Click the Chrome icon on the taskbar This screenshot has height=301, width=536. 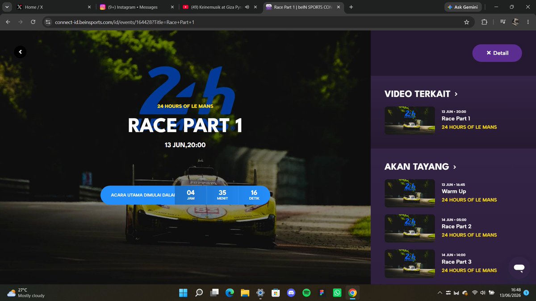tap(352, 293)
